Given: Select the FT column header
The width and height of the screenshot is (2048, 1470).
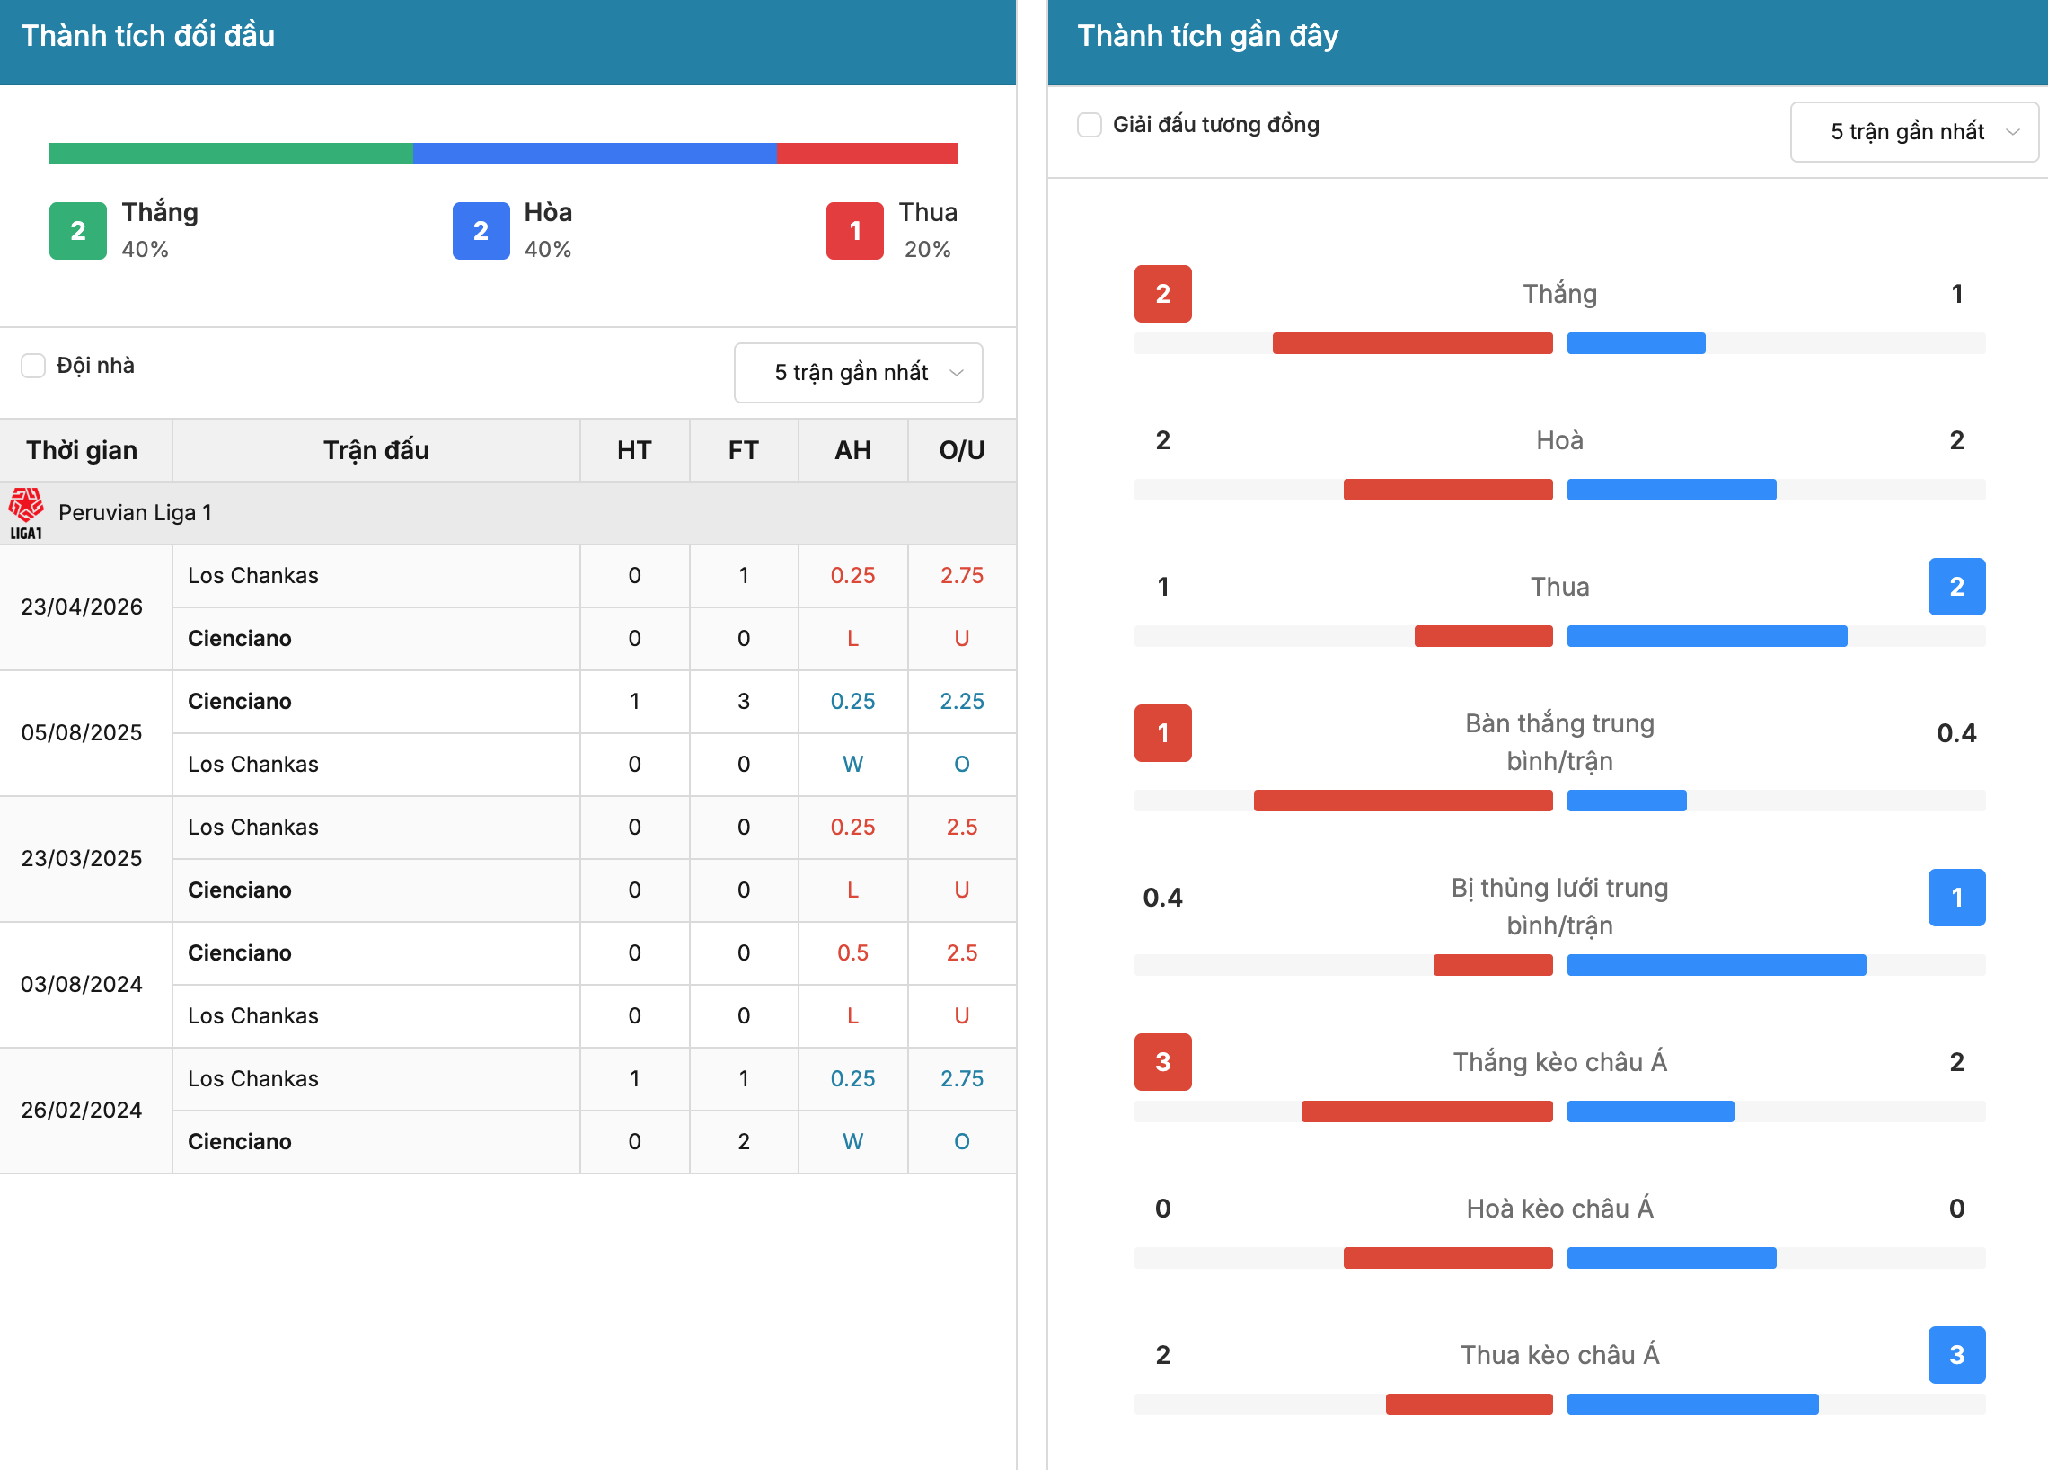Looking at the screenshot, I should coord(744,450).
